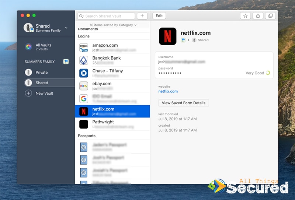295x200 pixels.
Task: Click last modified date Jul 8, 2019
Action: [x=177, y=119]
